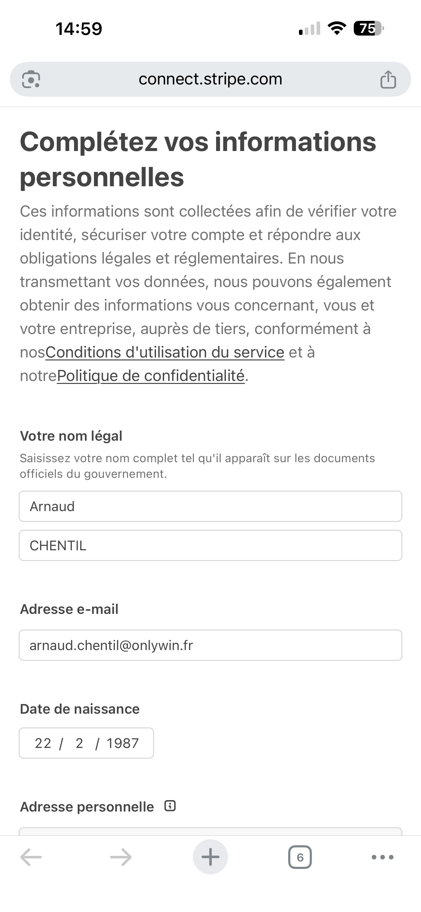Open the tab switcher showing 6 tabs
The image size is (421, 912).
[x=300, y=857]
